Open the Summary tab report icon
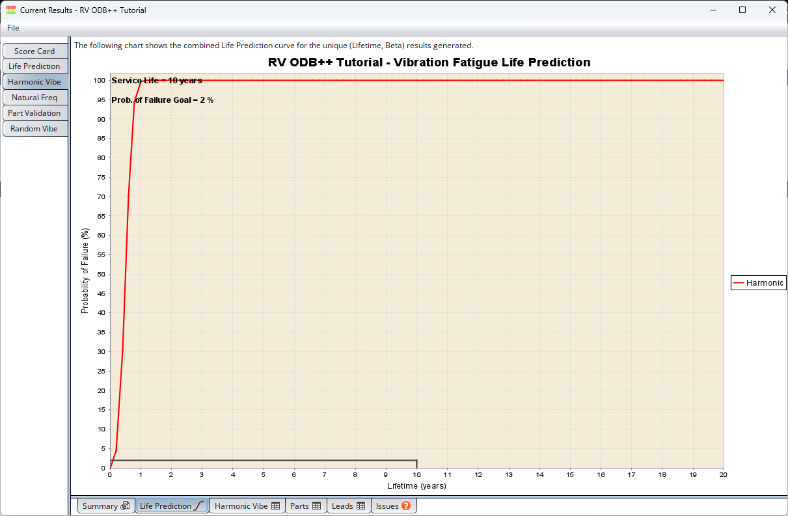The width and height of the screenshot is (788, 516). pos(126,506)
